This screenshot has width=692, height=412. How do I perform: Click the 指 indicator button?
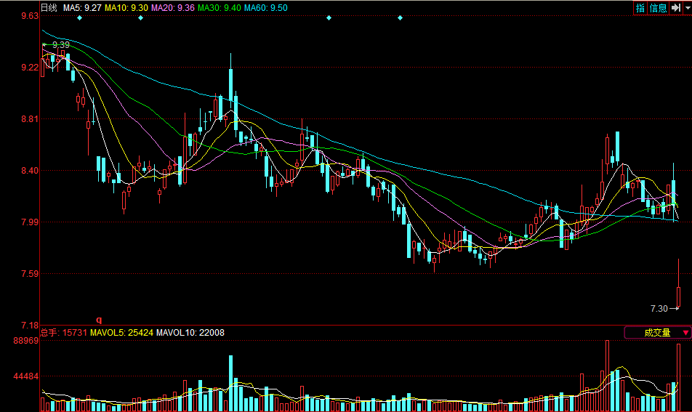click(x=640, y=8)
